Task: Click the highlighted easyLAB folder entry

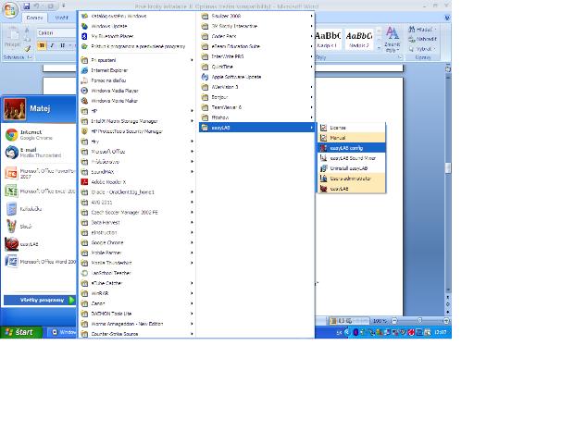Action: point(257,128)
